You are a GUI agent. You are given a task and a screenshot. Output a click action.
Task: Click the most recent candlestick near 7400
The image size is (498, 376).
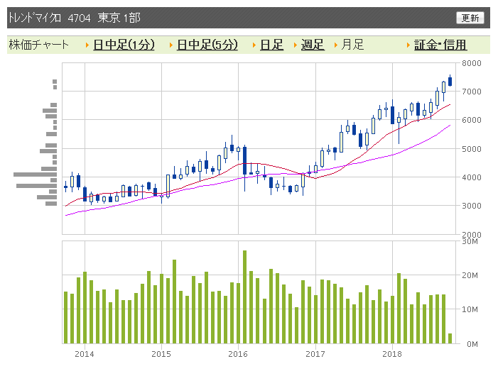(450, 81)
